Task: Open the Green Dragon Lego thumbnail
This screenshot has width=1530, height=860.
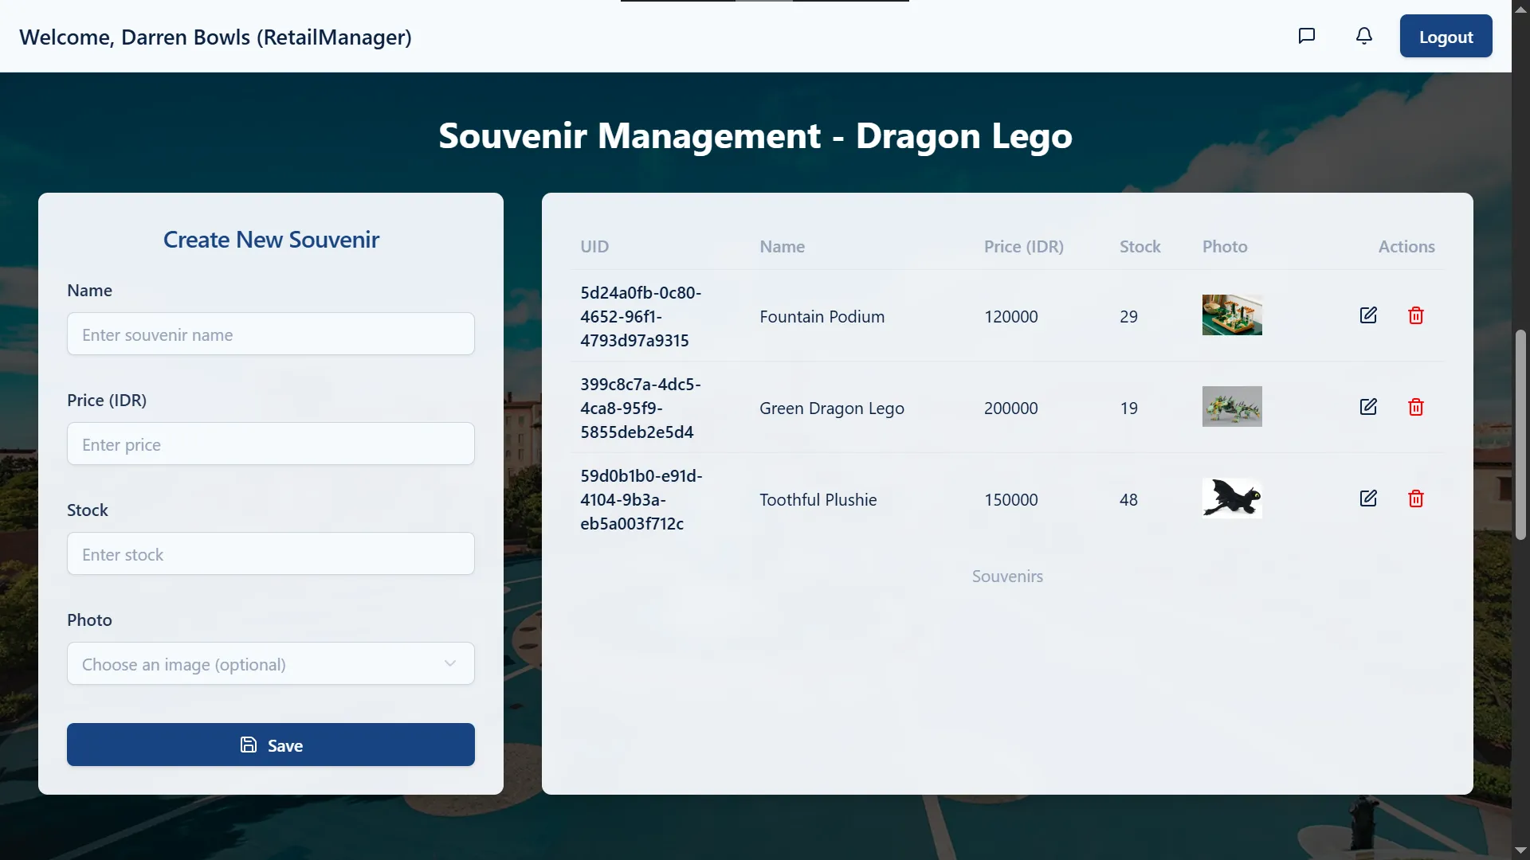Action: 1232,407
